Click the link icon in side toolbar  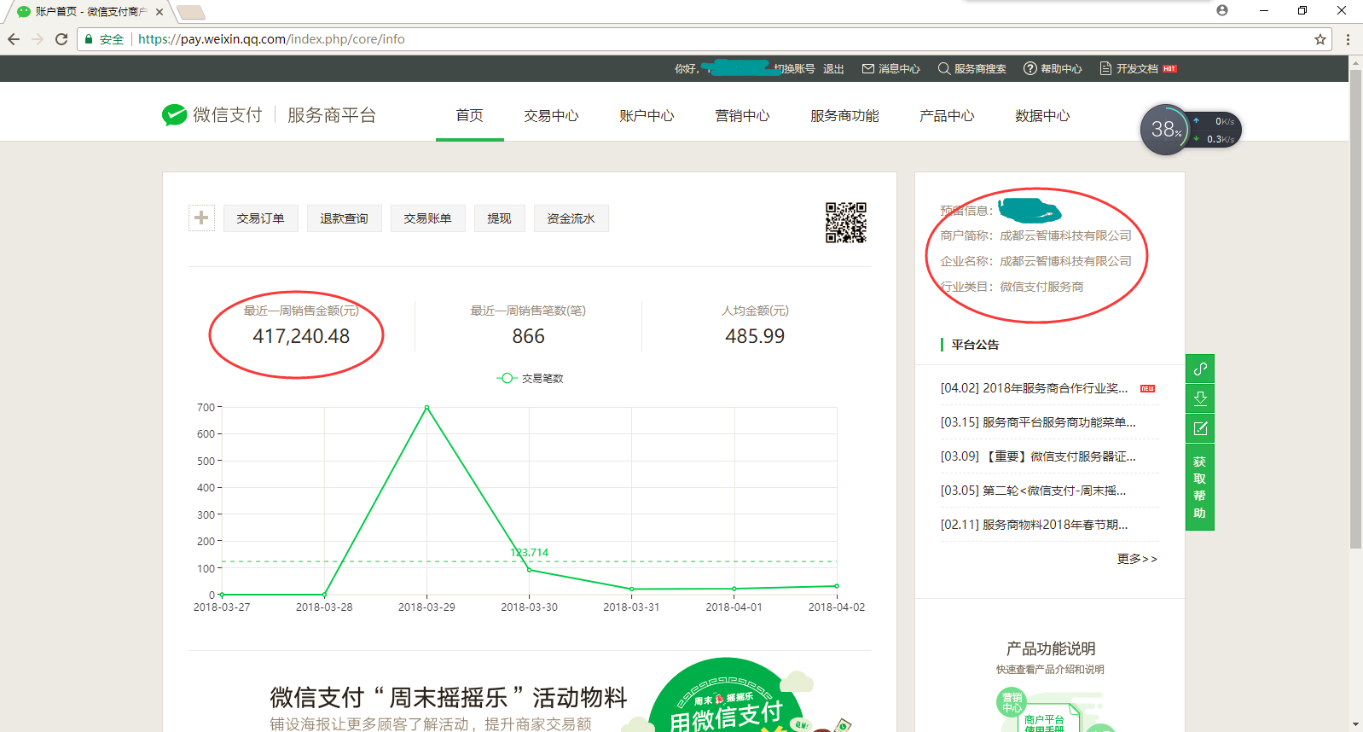1200,369
